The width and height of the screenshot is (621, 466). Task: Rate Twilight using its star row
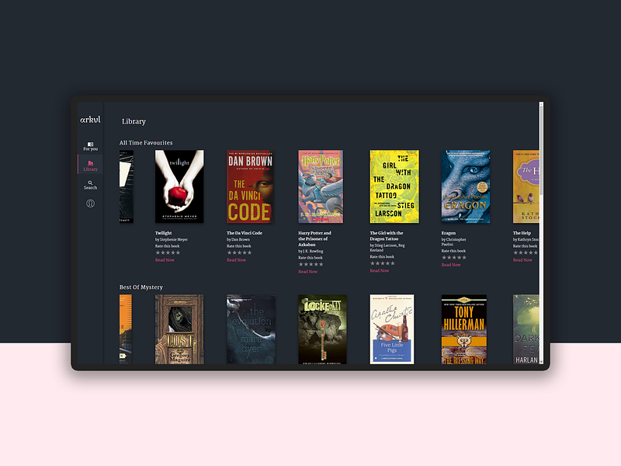pos(168,252)
